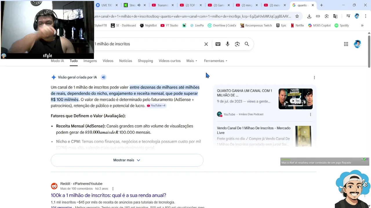The width and height of the screenshot is (371, 208).
Task: Open Google Lens image search icon
Action: point(237,44)
